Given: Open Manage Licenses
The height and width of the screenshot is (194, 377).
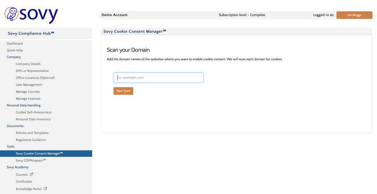Looking at the screenshot, I should [x=28, y=99].
